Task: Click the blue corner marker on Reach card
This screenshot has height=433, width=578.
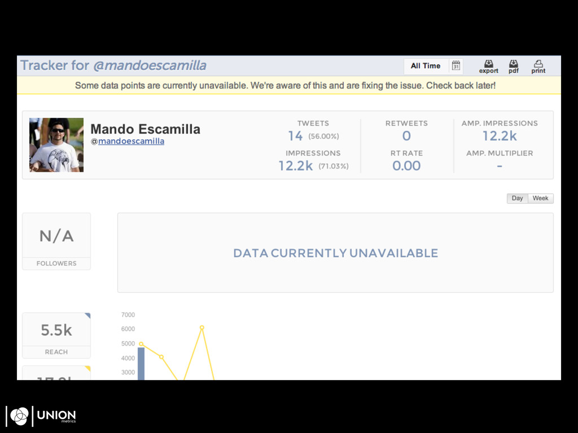Action: [x=87, y=315]
